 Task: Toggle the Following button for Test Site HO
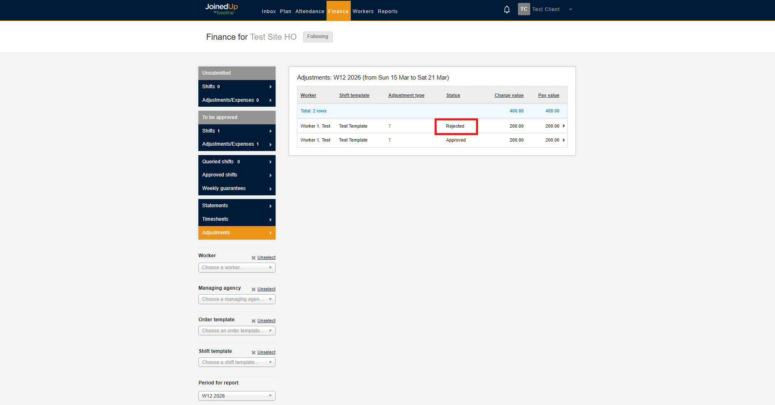[x=317, y=37]
